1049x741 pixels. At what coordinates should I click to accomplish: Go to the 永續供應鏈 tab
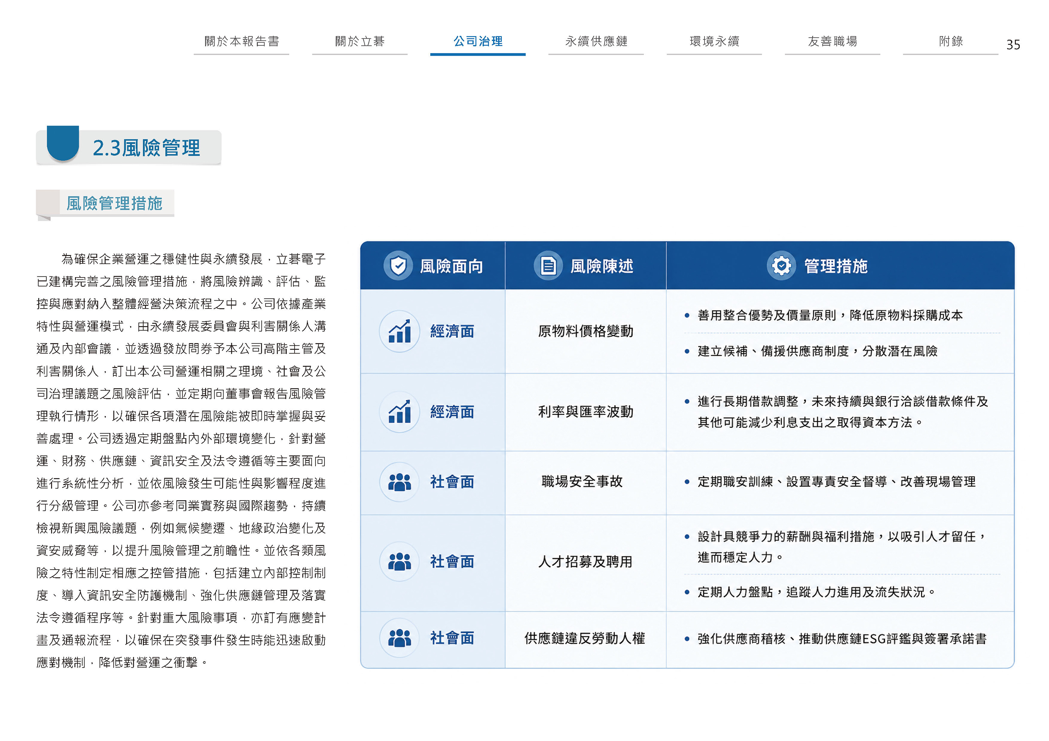pos(596,42)
